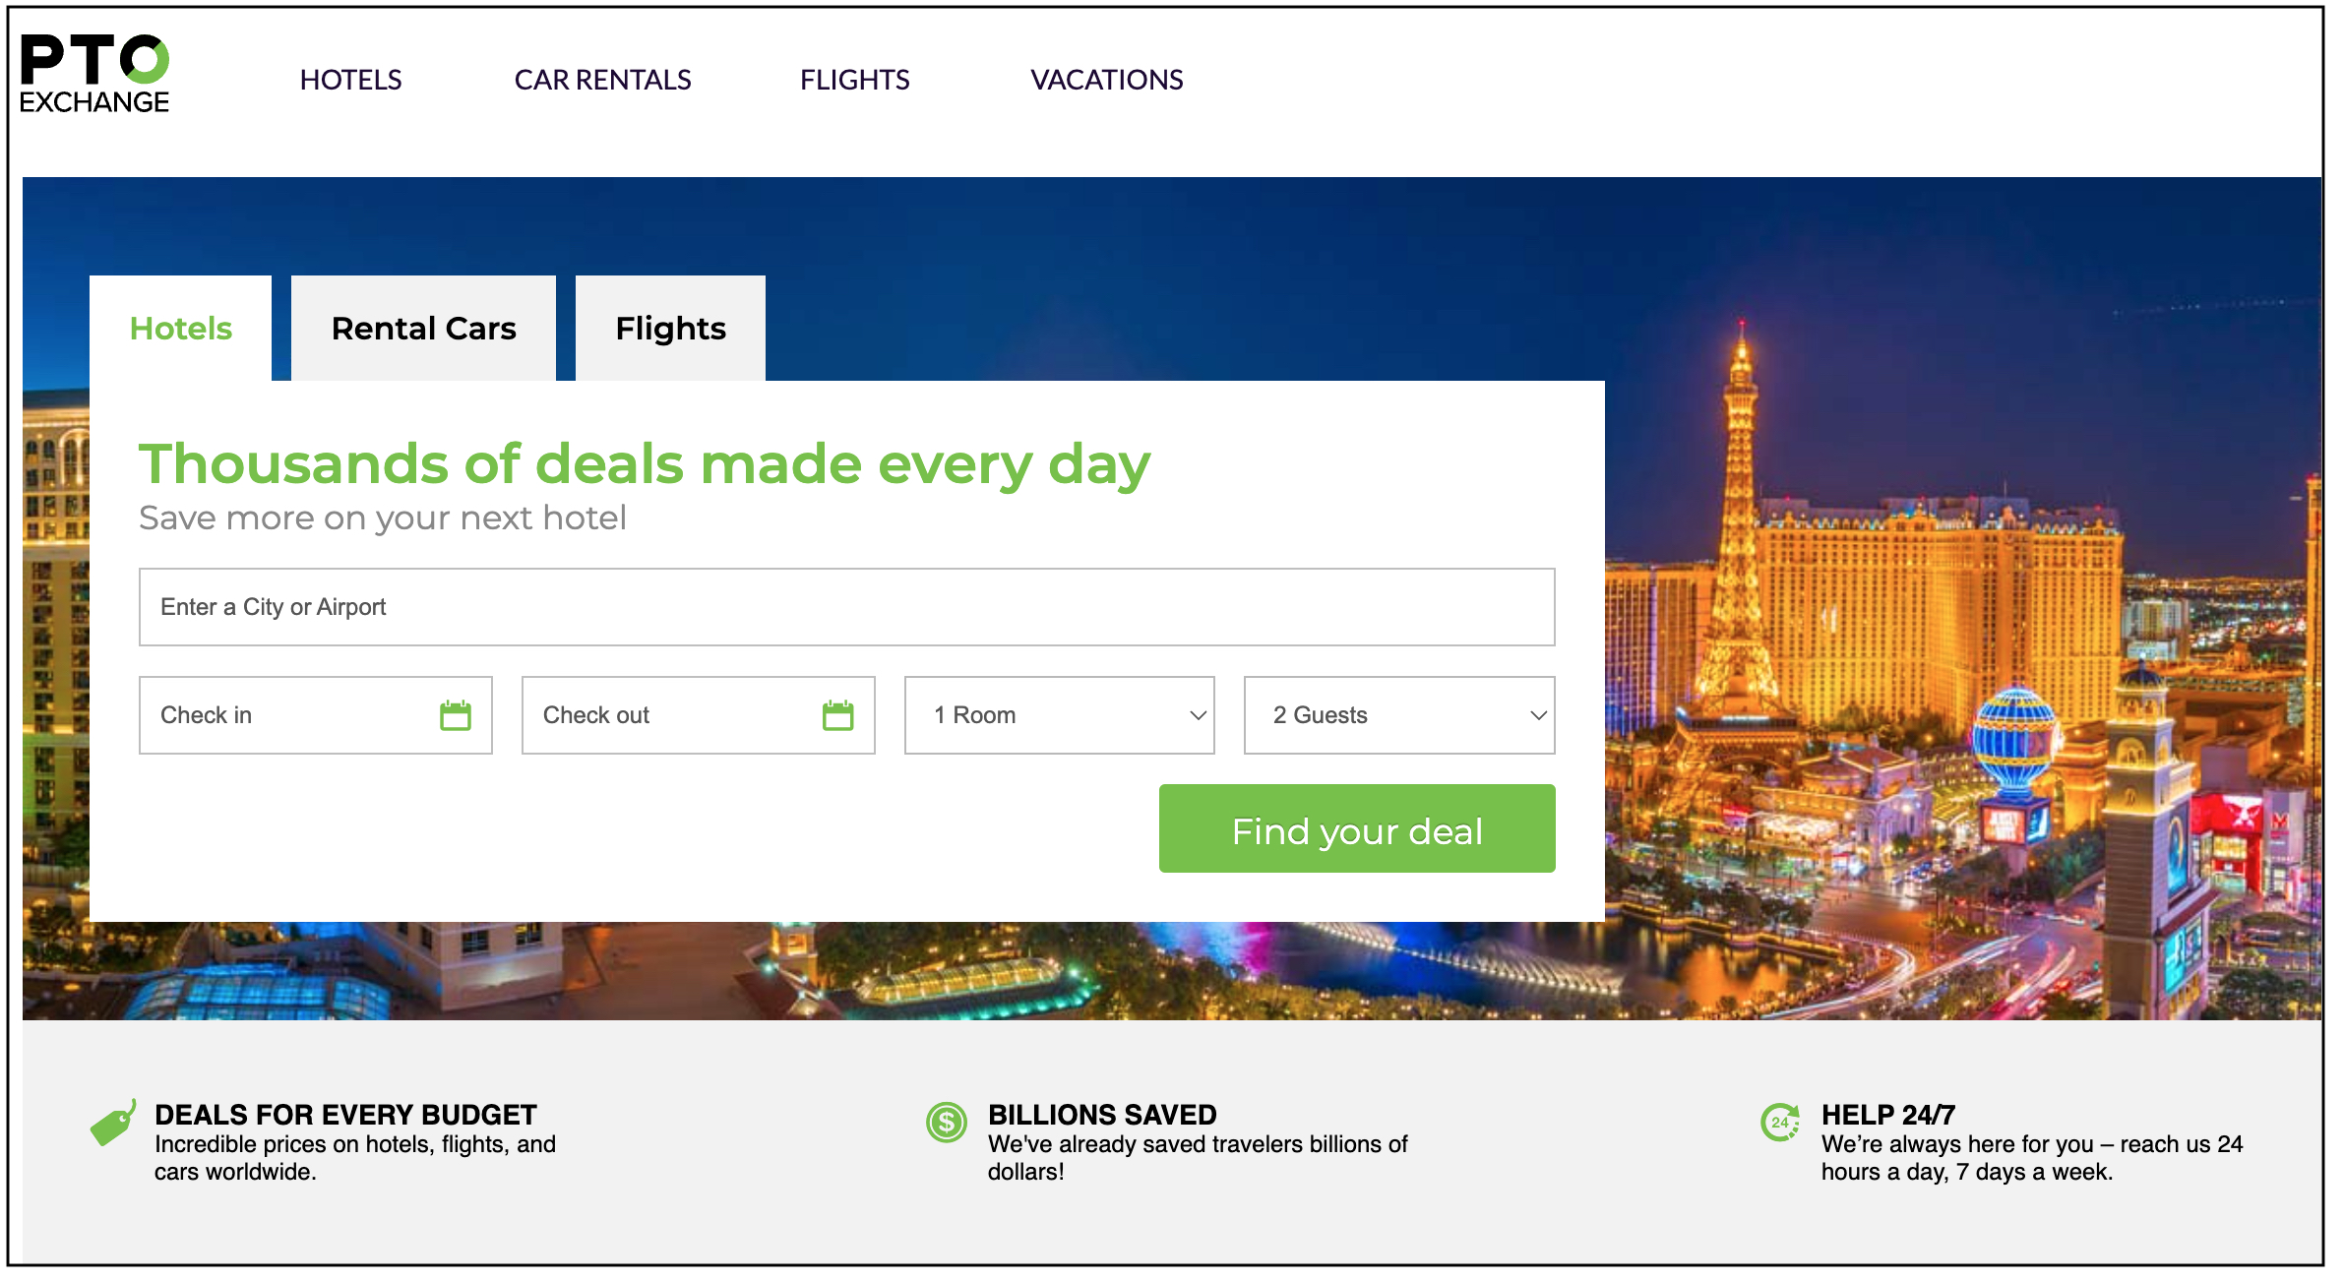Click the Find your deal button
This screenshot has height=1281, width=2344.
click(1357, 829)
